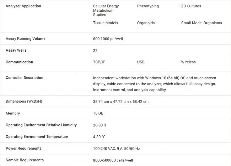The width and height of the screenshot is (231, 166).
Task: Click the Operating Environment Temperature label
Action: tap(37, 136)
